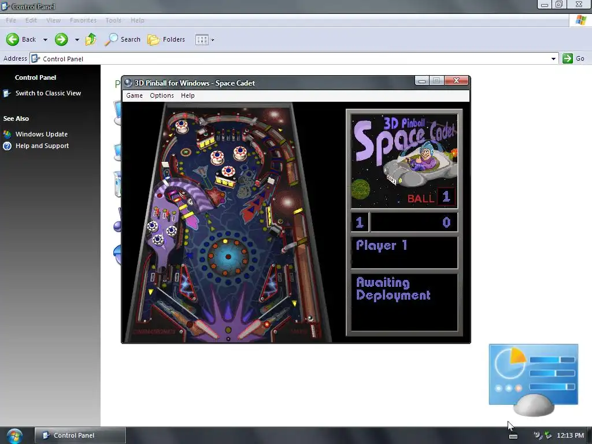This screenshot has width=592, height=444.
Task: Click Switch to Classic View link
Action: tap(48, 93)
